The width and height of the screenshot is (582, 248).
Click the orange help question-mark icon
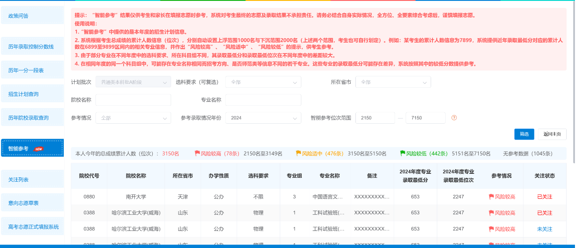[454, 118]
